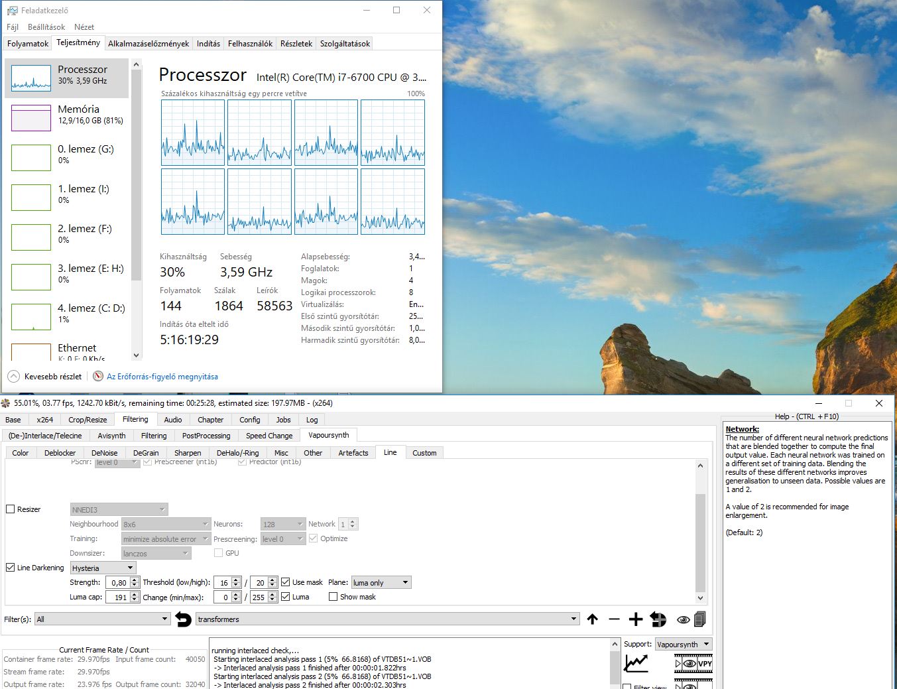
Task: Expand the Support Vapoursynth dropdown
Action: (x=683, y=645)
